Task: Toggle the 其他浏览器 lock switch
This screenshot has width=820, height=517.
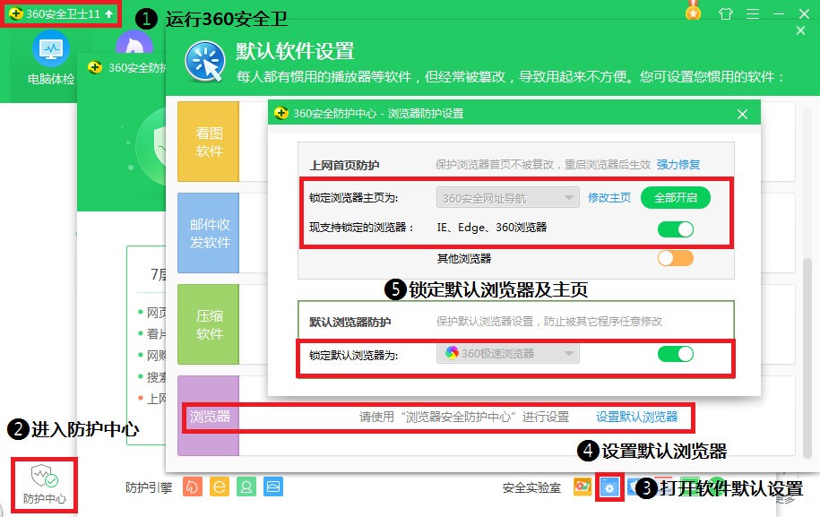Action: pyautogui.click(x=675, y=258)
